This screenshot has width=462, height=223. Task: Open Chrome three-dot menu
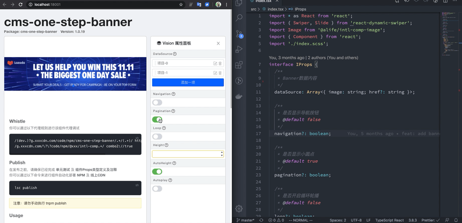click(226, 4)
